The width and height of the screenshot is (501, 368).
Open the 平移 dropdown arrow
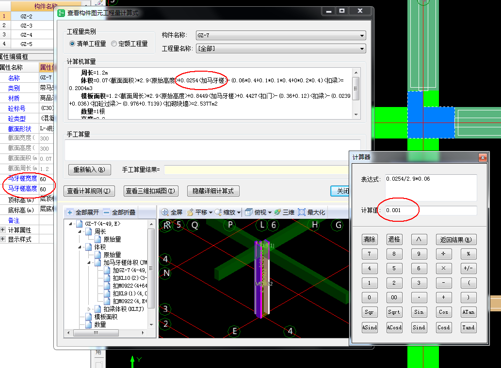pyautogui.click(x=210, y=213)
